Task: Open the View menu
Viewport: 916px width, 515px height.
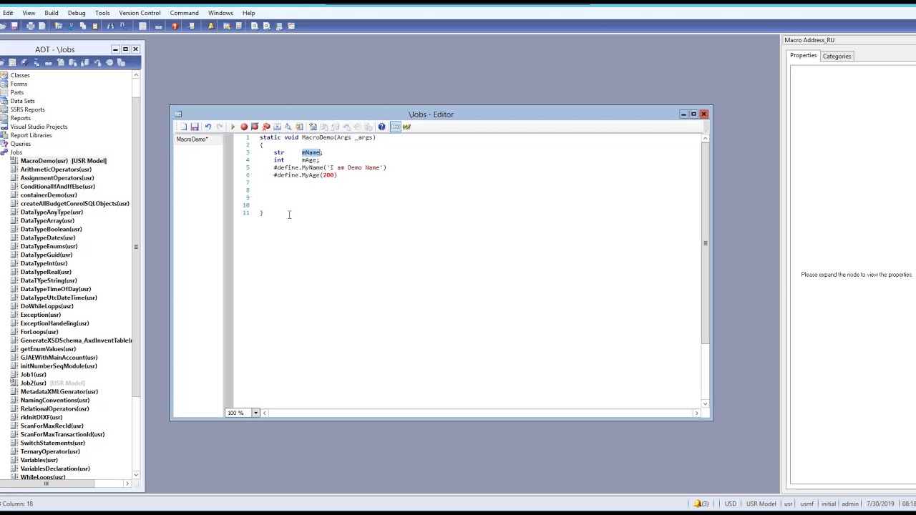Action: [29, 13]
